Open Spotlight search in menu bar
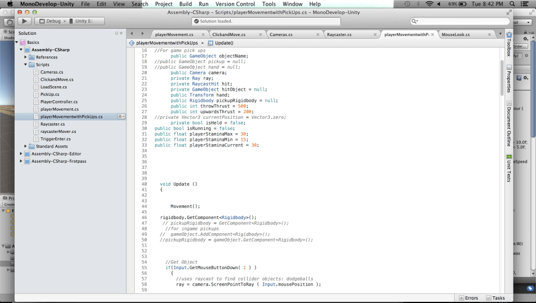The width and height of the screenshot is (536, 303). tap(512, 4)
